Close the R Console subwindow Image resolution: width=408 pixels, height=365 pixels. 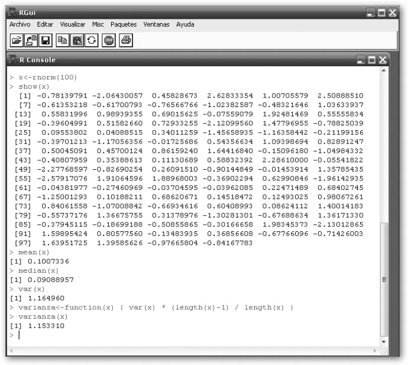click(x=383, y=60)
